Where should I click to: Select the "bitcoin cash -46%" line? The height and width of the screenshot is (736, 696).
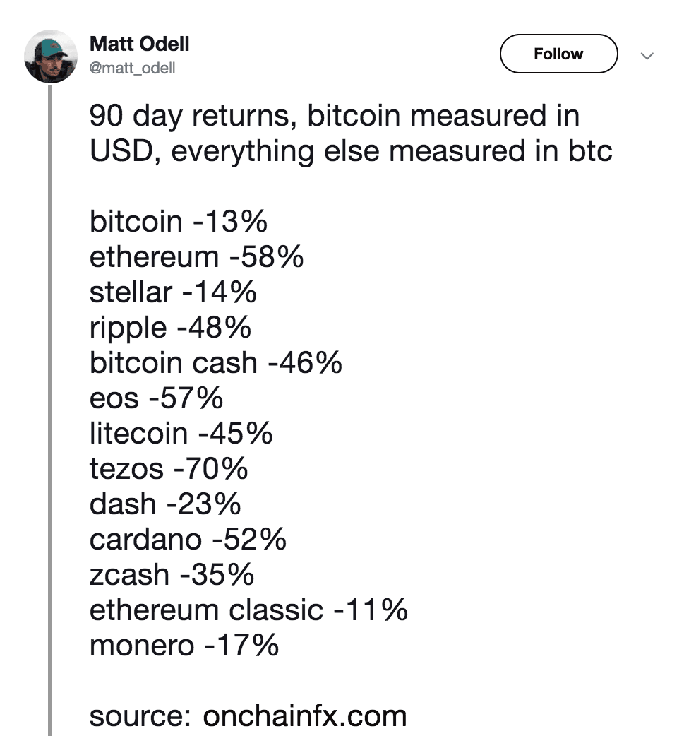tap(215, 363)
